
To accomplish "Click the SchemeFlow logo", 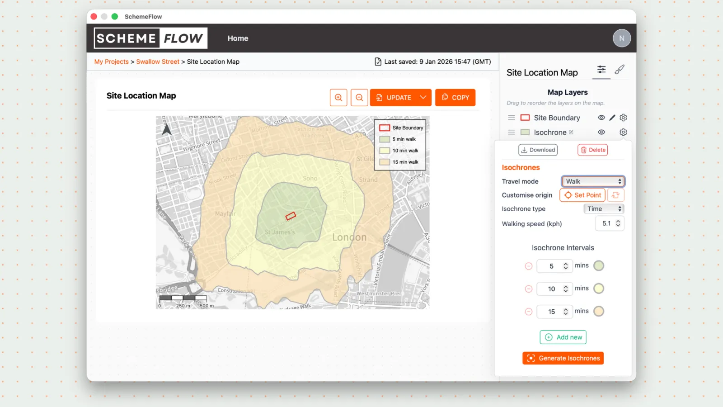I will tap(150, 38).
